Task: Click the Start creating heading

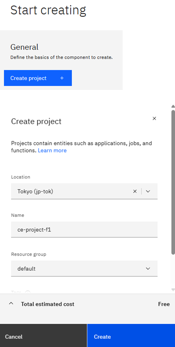Action: [48, 10]
